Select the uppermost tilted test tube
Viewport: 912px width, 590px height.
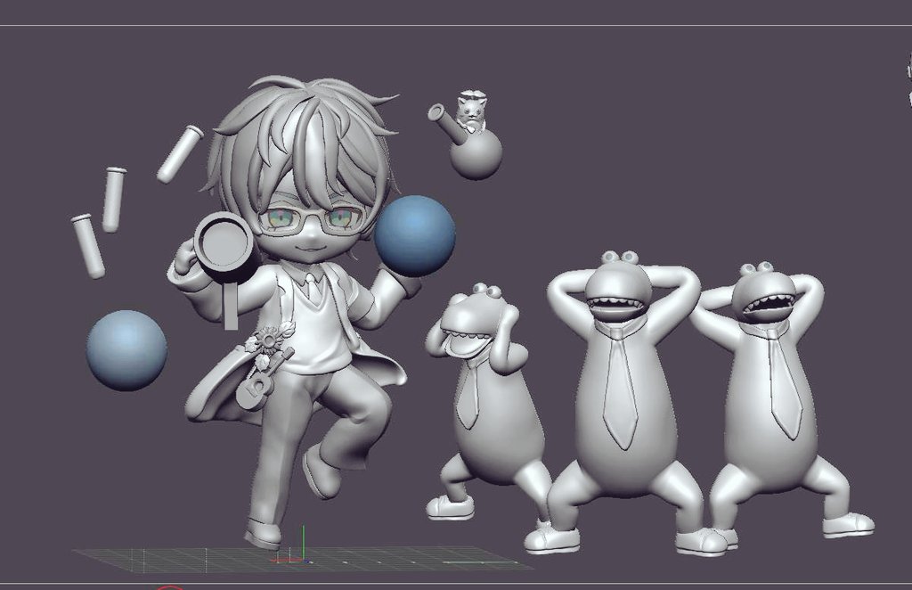(180, 154)
